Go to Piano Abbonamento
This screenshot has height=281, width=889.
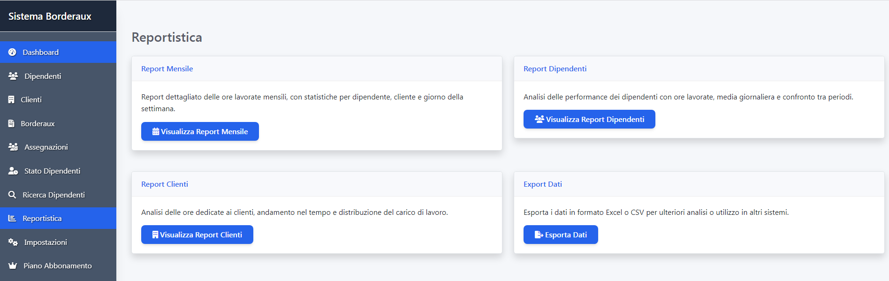[58, 266]
